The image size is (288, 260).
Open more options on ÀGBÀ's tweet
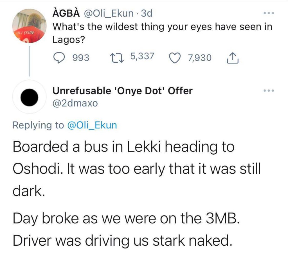[x=269, y=13]
